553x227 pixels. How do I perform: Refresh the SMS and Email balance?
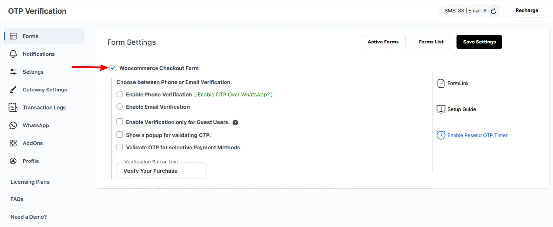[x=493, y=11]
